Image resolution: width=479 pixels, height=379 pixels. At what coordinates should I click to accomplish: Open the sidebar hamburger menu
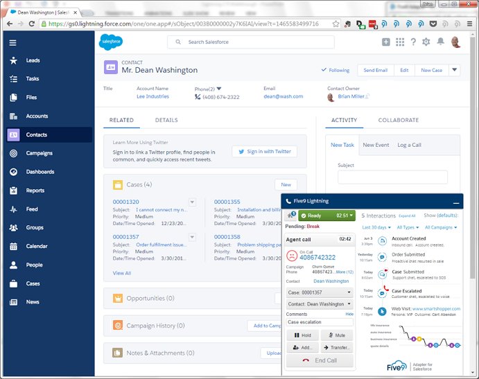coord(13,43)
